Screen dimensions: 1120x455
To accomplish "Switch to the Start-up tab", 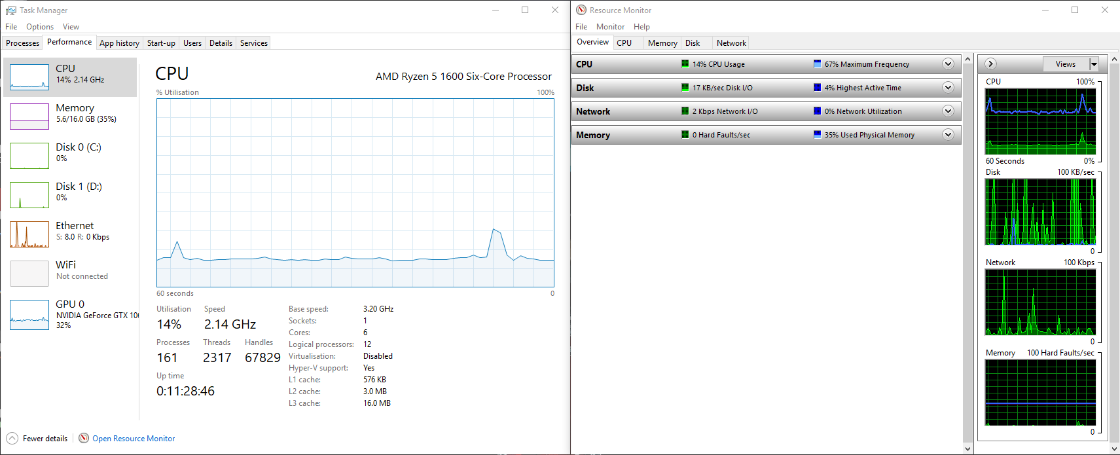I will [161, 43].
